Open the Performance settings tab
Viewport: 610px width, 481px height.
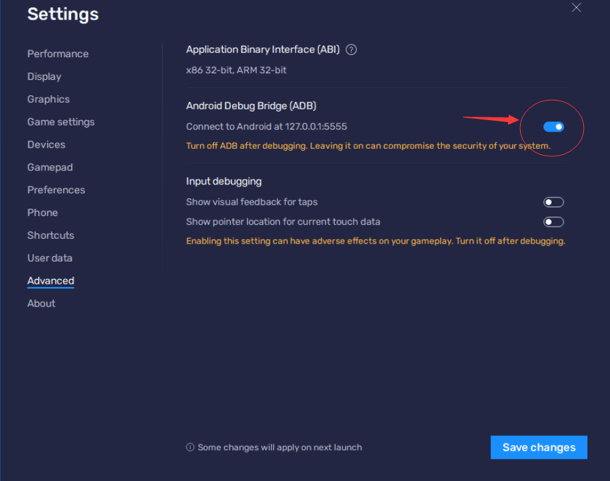[58, 54]
